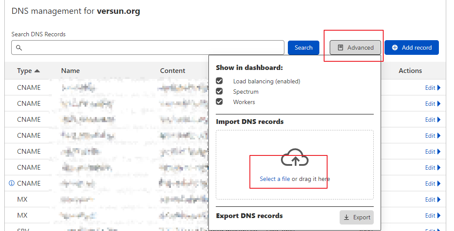The width and height of the screenshot is (454, 231).
Task: Click the Export button
Action: (x=356, y=217)
